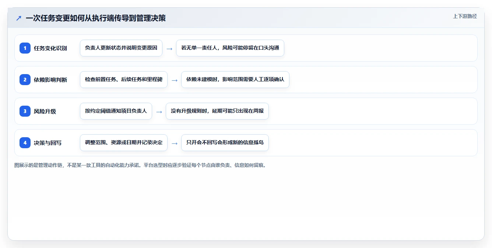Click the box 按约定阈值通知项目负责人

[x=116, y=111]
